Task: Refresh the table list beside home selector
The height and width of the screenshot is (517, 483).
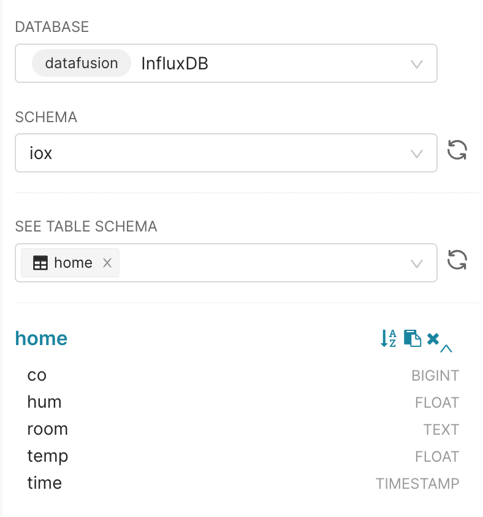Action: (457, 260)
